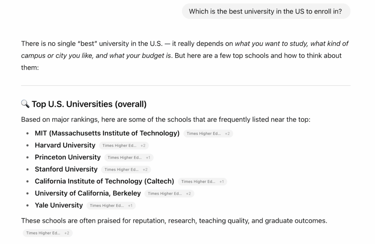Show sources cited for Princeton University
Image resolution: width=375 pixels, height=244 pixels.
pos(129,158)
